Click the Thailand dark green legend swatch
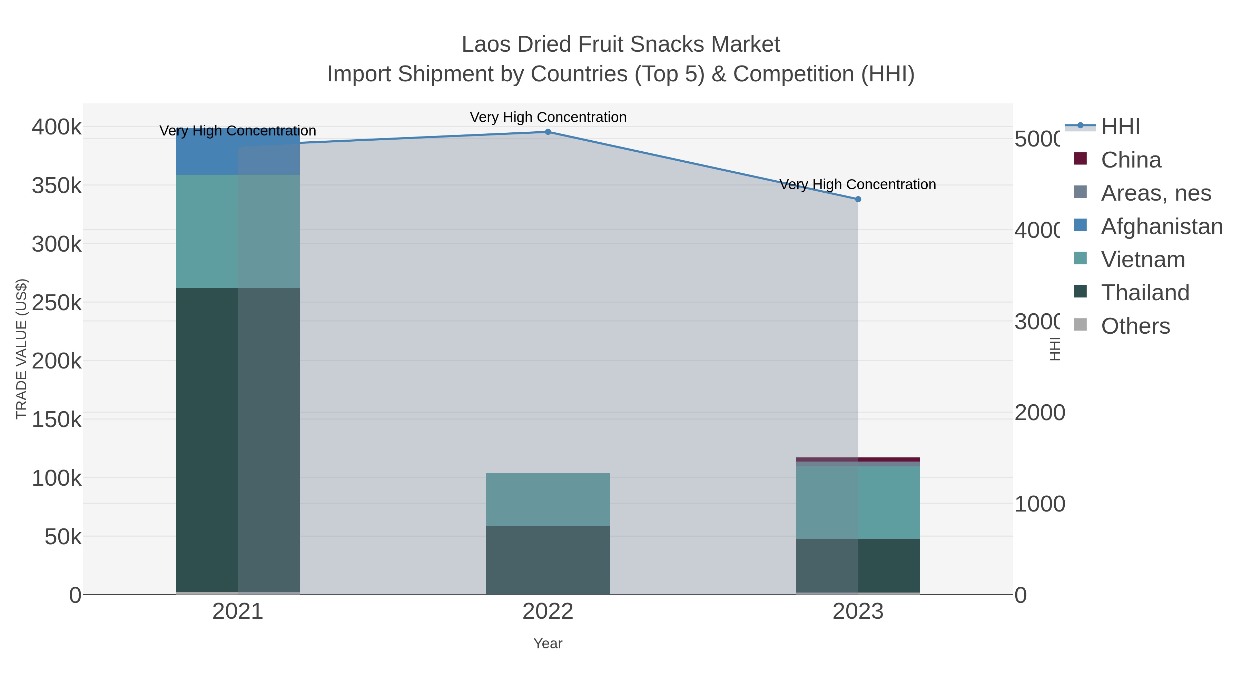This screenshot has width=1242, height=698. click(x=1081, y=291)
